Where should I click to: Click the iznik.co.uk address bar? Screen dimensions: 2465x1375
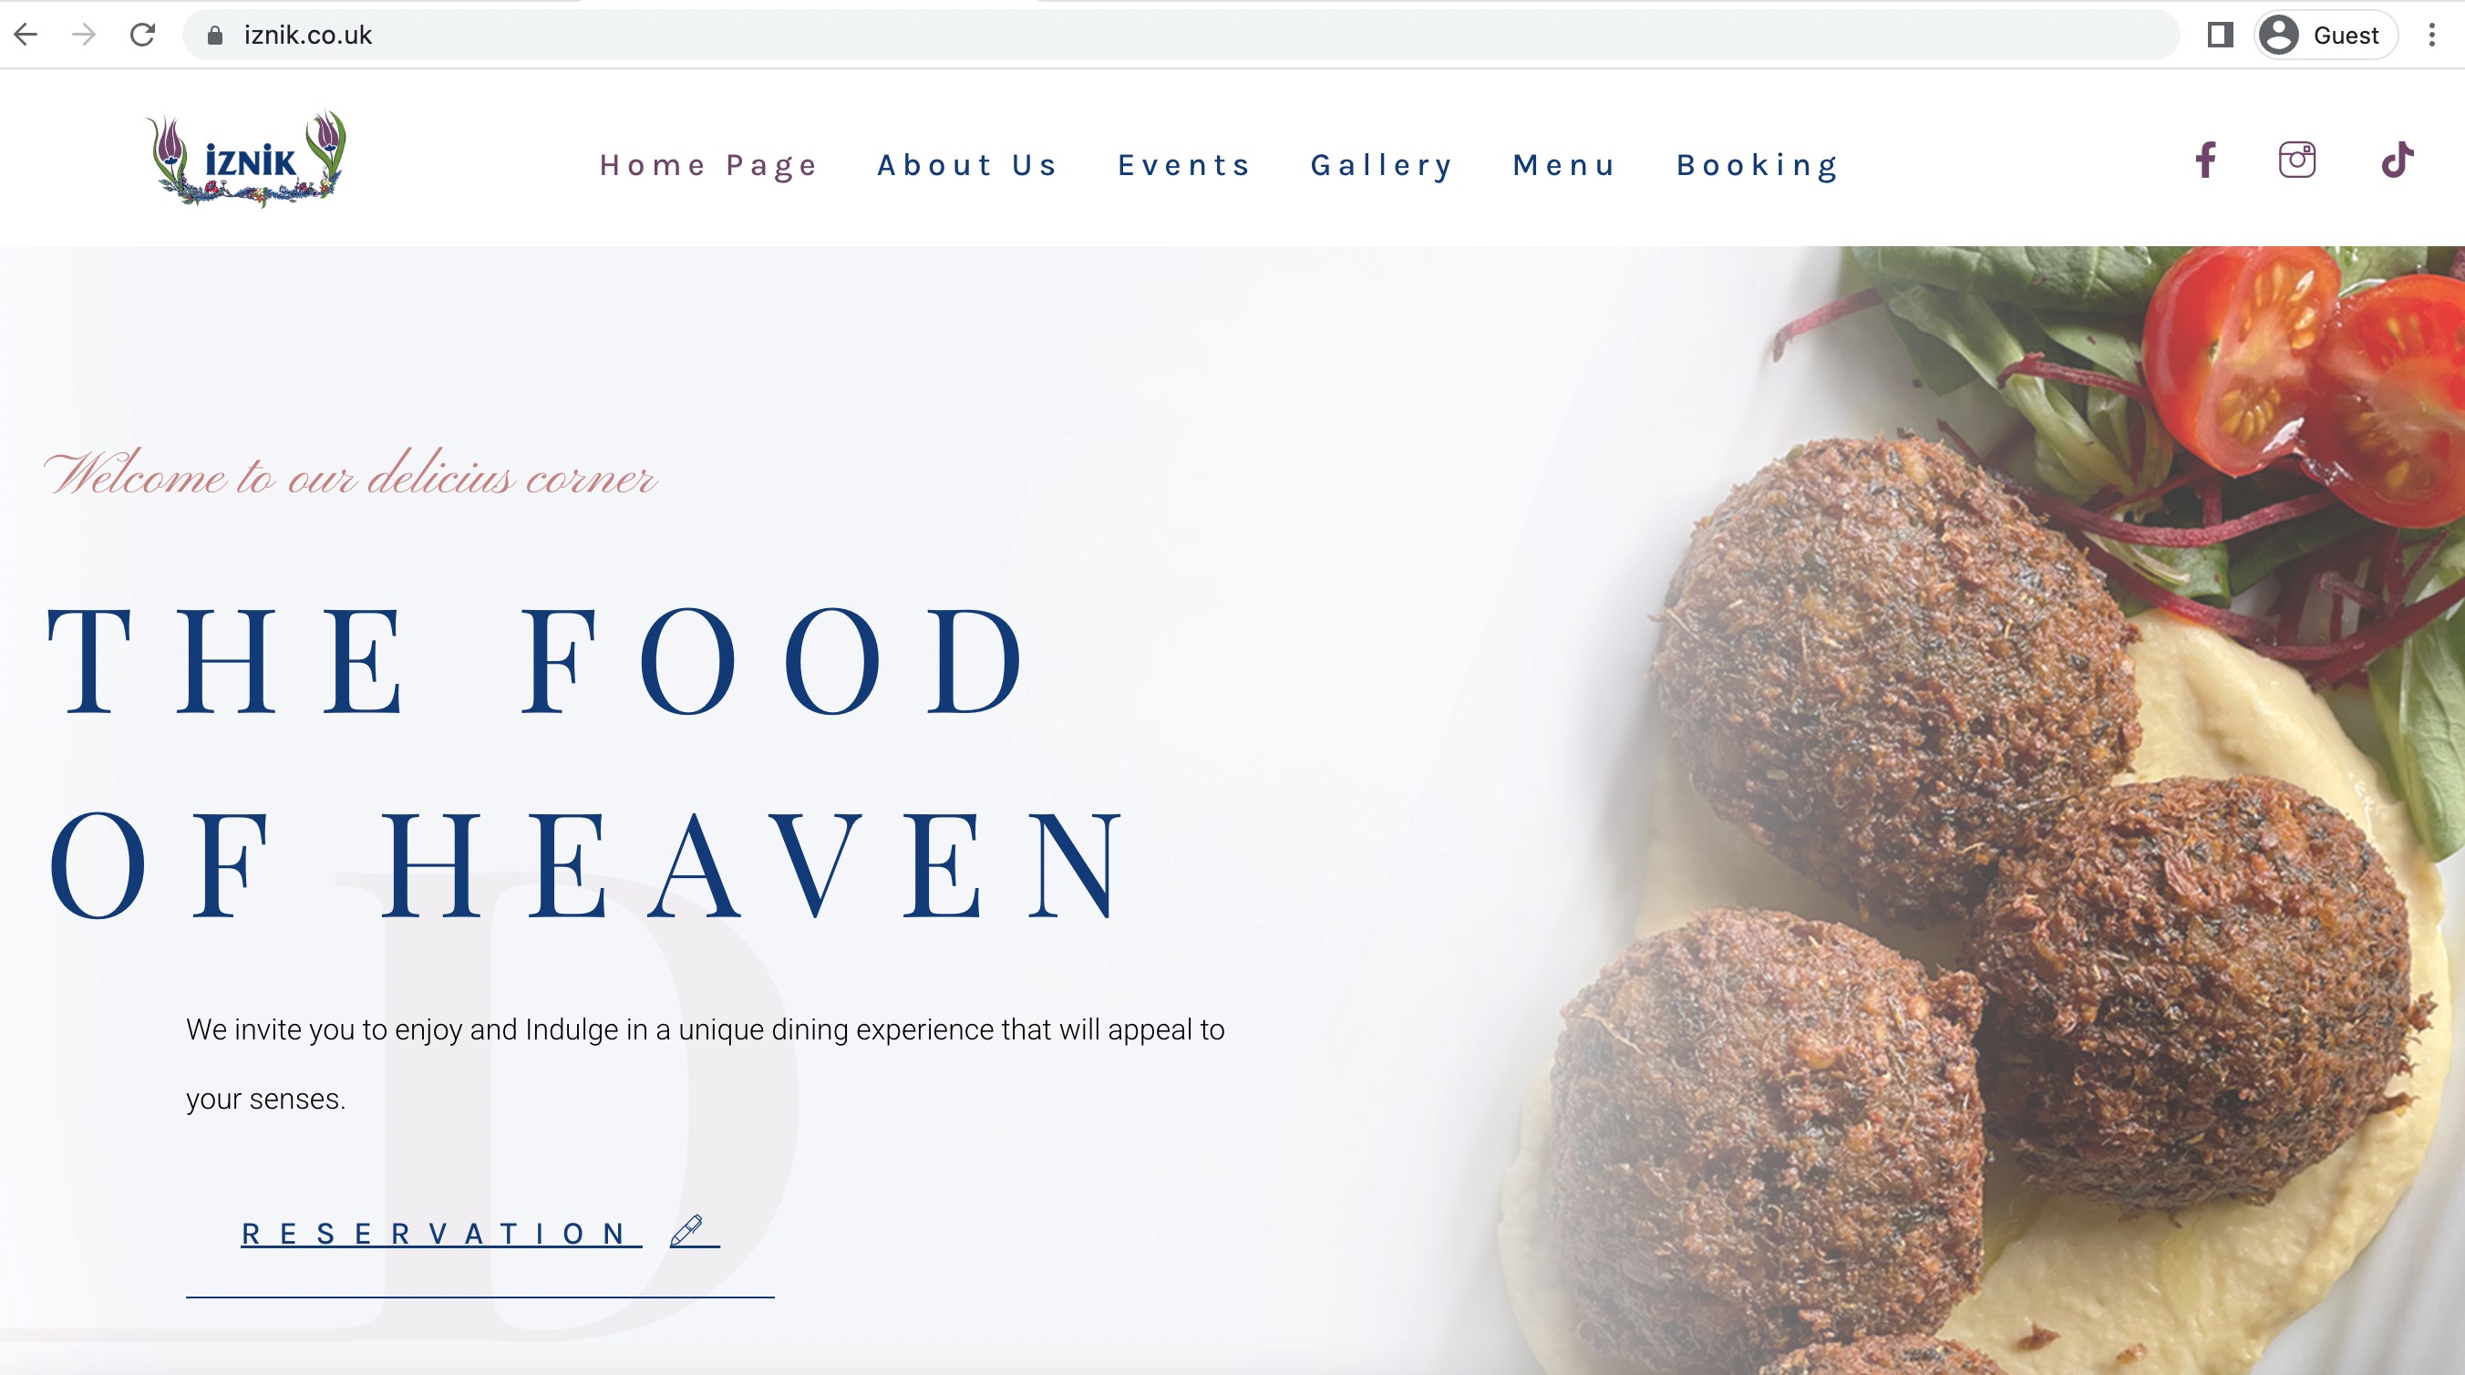[1181, 36]
